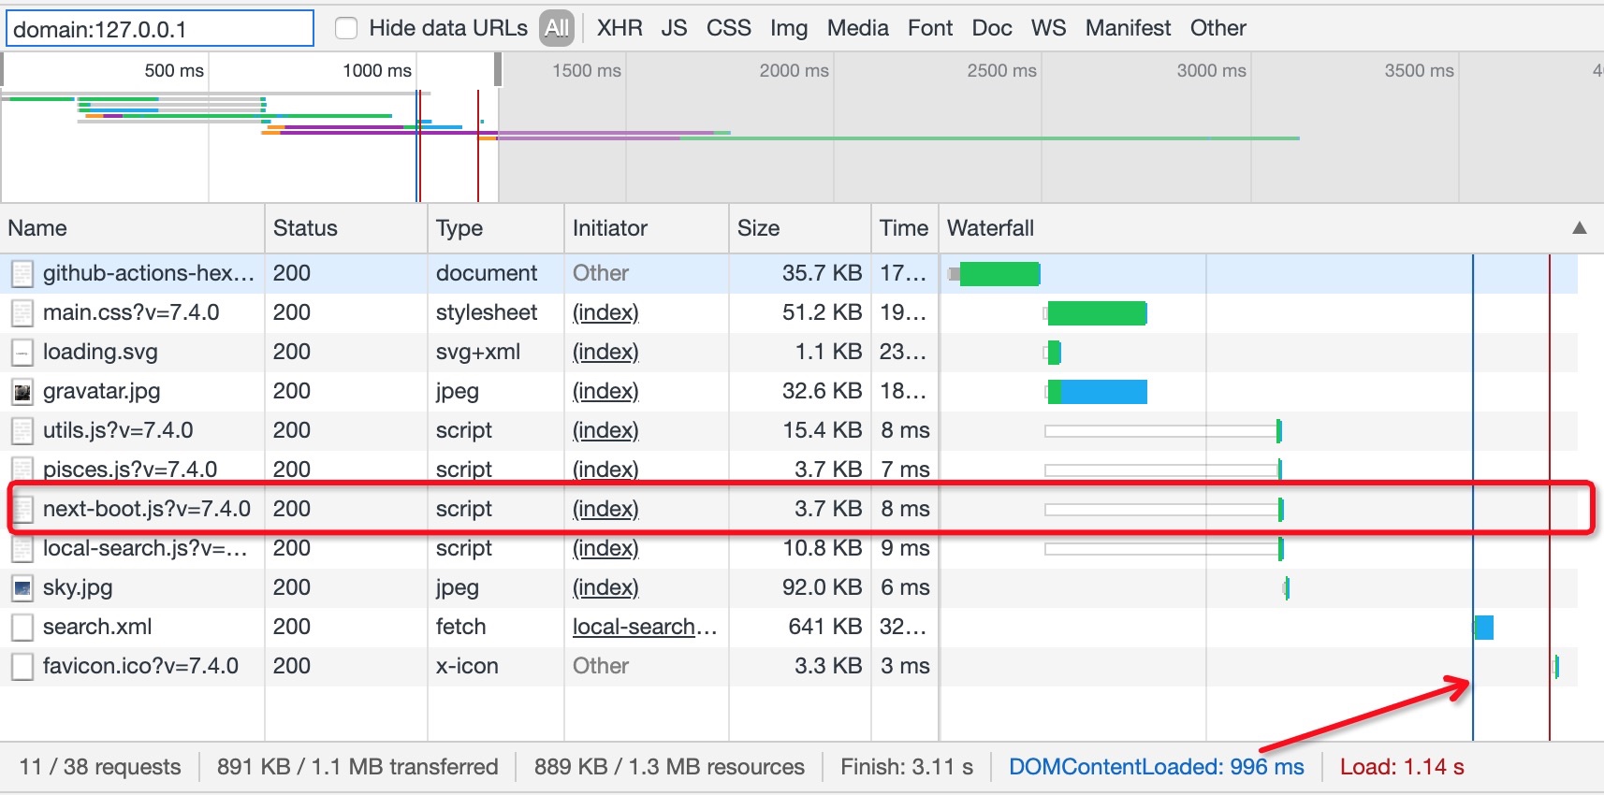Click the timeline overview right handle at 1200 ms

coord(498,70)
